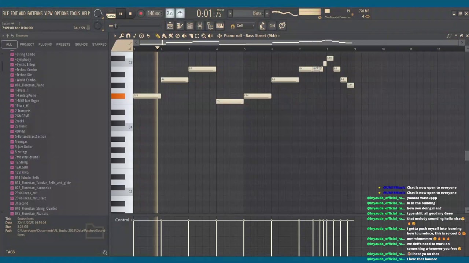Screen dimensions: 469x263
Task: Add new pattern with plus button
Action: [267, 14]
